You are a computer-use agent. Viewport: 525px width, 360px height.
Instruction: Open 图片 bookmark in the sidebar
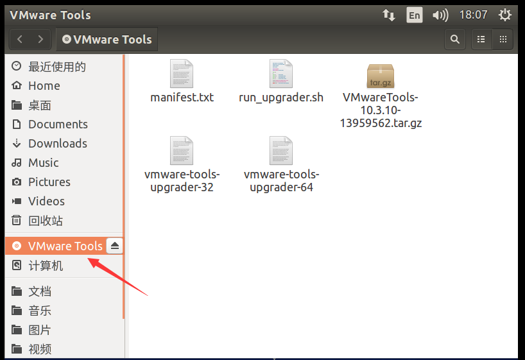coord(64,330)
